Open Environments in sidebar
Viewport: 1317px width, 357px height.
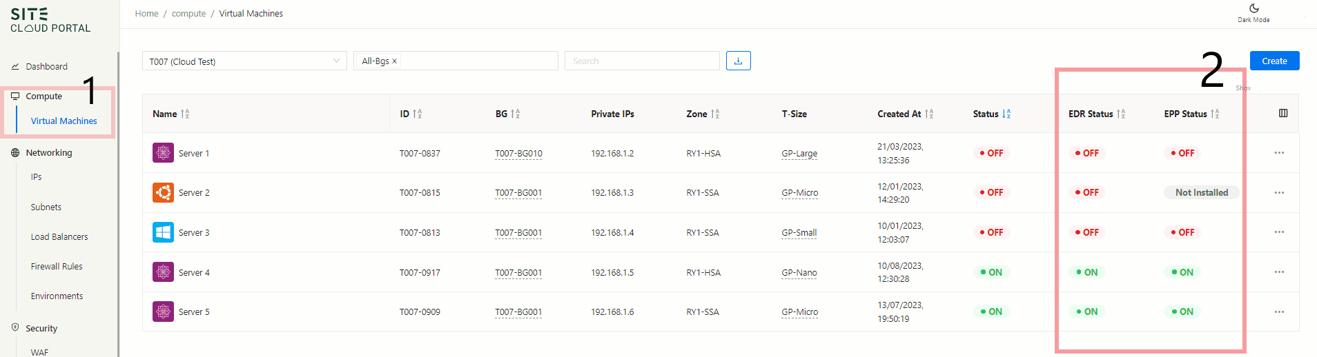pyautogui.click(x=57, y=296)
